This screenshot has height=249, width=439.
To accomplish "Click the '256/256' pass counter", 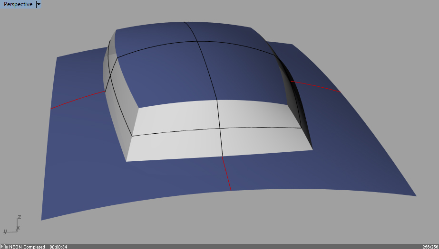I will [430, 247].
